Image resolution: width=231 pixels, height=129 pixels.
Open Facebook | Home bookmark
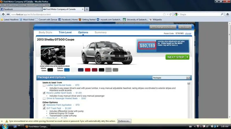coord(68,20)
